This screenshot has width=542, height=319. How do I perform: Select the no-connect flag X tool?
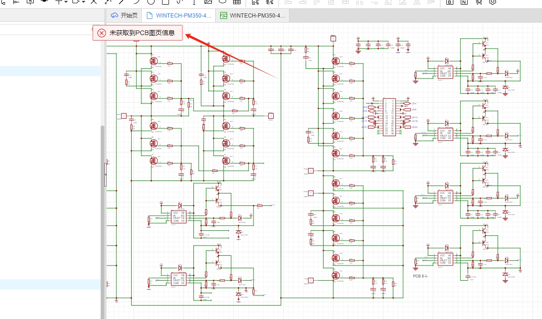[x=94, y=2]
